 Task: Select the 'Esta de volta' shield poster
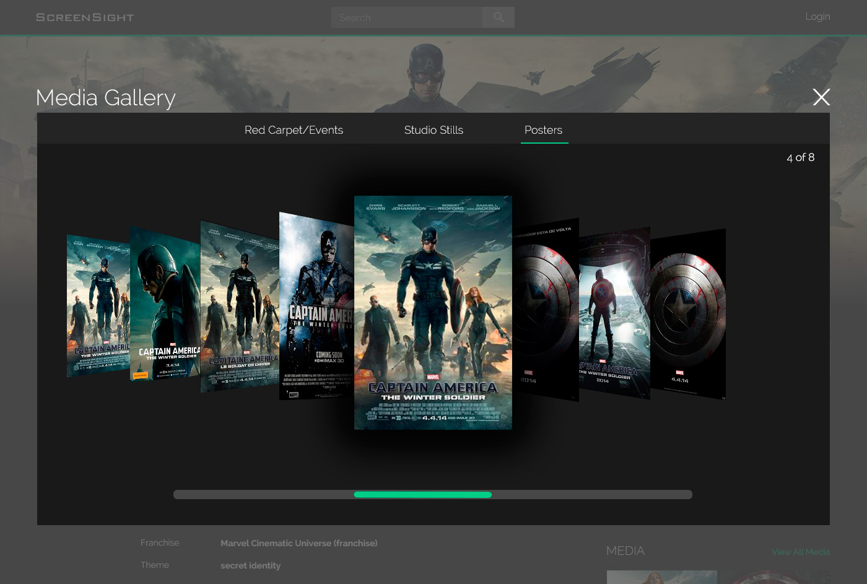[x=546, y=310]
